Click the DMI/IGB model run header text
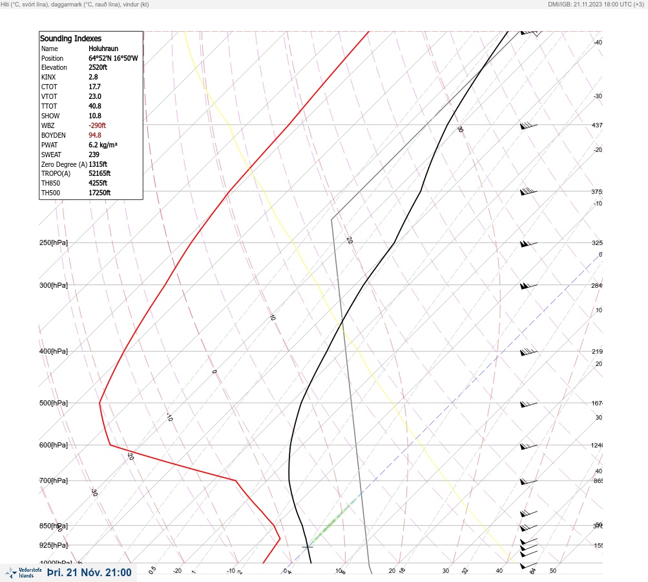Screen dimensions: 648x582 pyautogui.click(x=596, y=4)
